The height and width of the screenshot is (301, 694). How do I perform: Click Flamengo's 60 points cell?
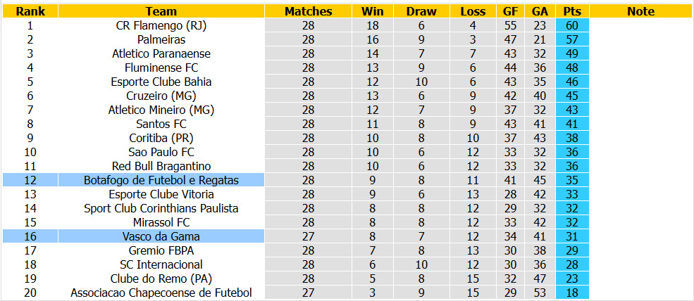click(x=572, y=25)
